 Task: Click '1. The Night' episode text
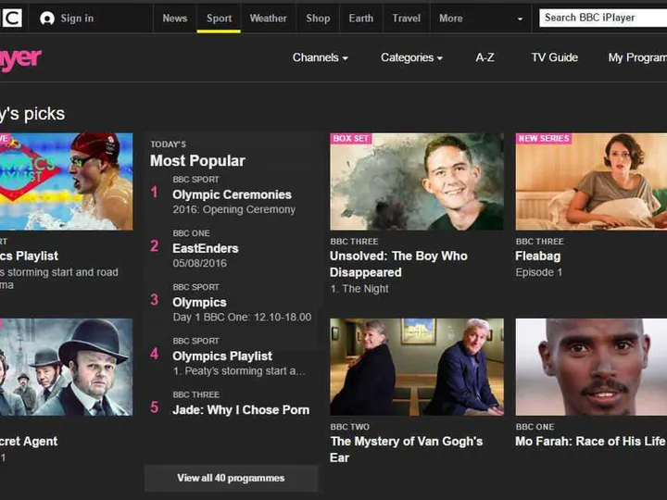coord(359,289)
